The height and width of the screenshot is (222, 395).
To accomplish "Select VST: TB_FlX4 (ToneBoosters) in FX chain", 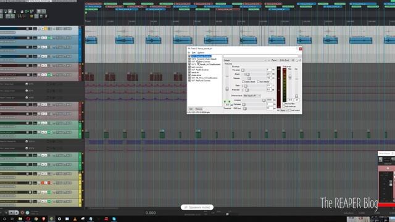I will pos(204,78).
